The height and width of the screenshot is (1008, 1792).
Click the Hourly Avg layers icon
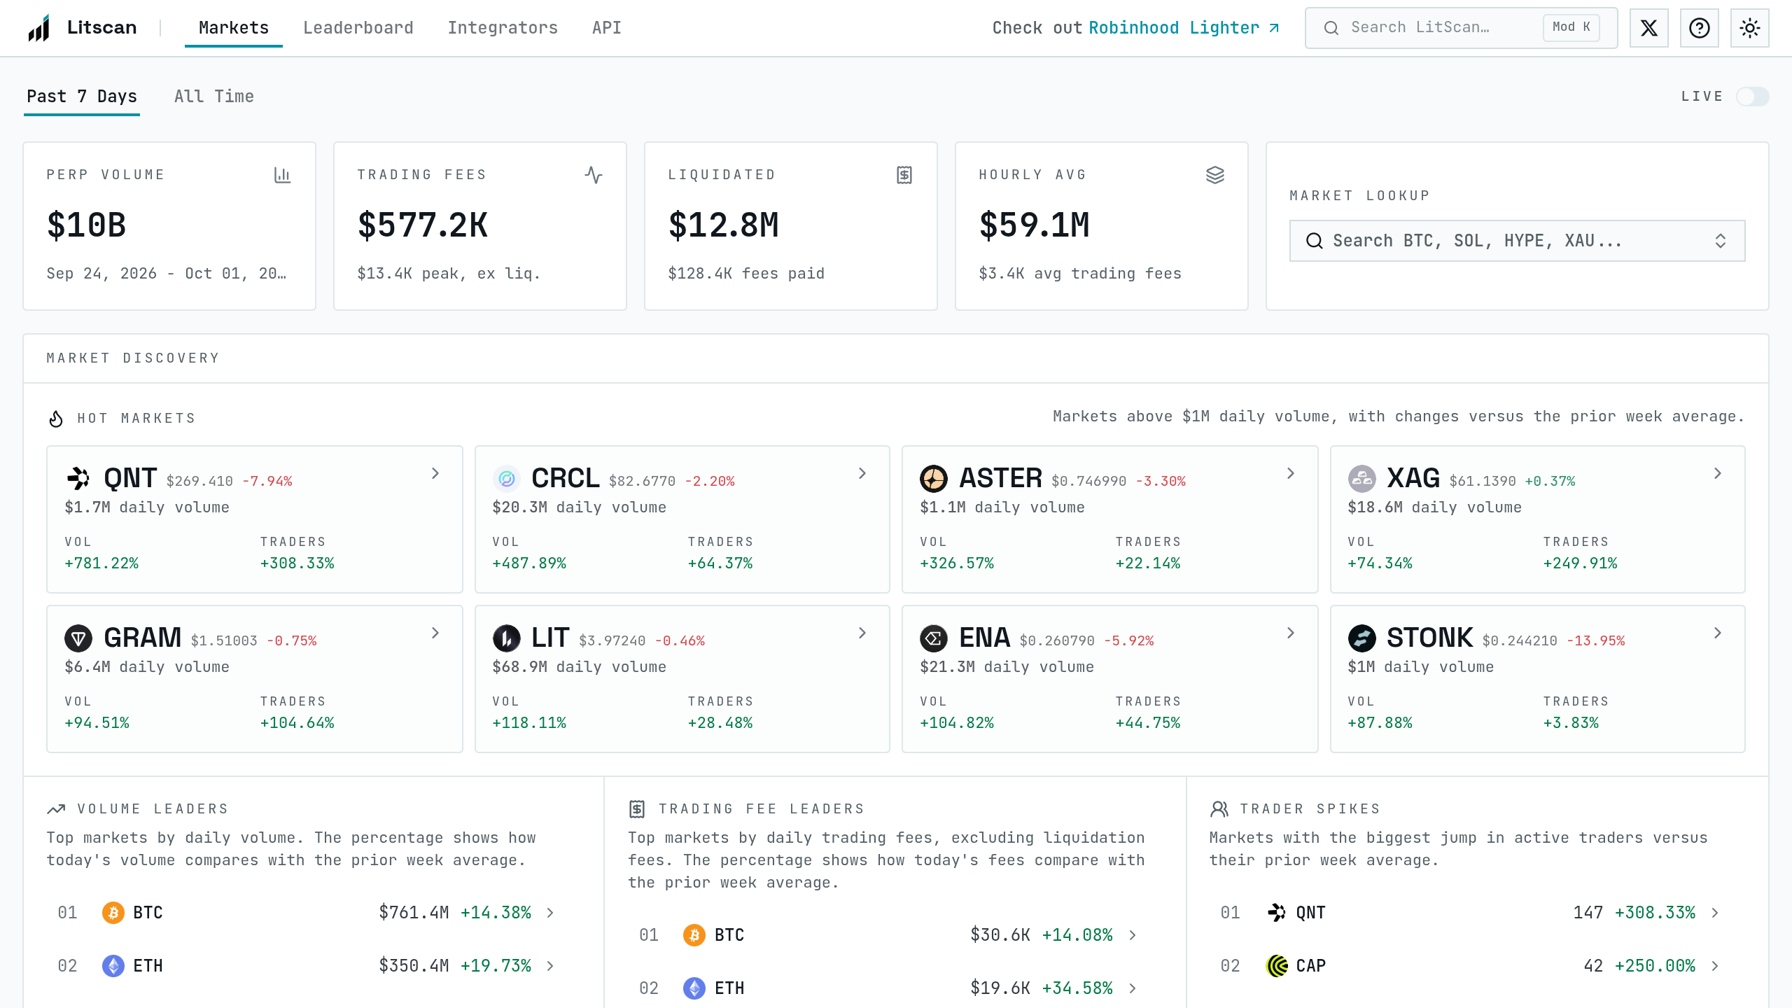(1215, 175)
